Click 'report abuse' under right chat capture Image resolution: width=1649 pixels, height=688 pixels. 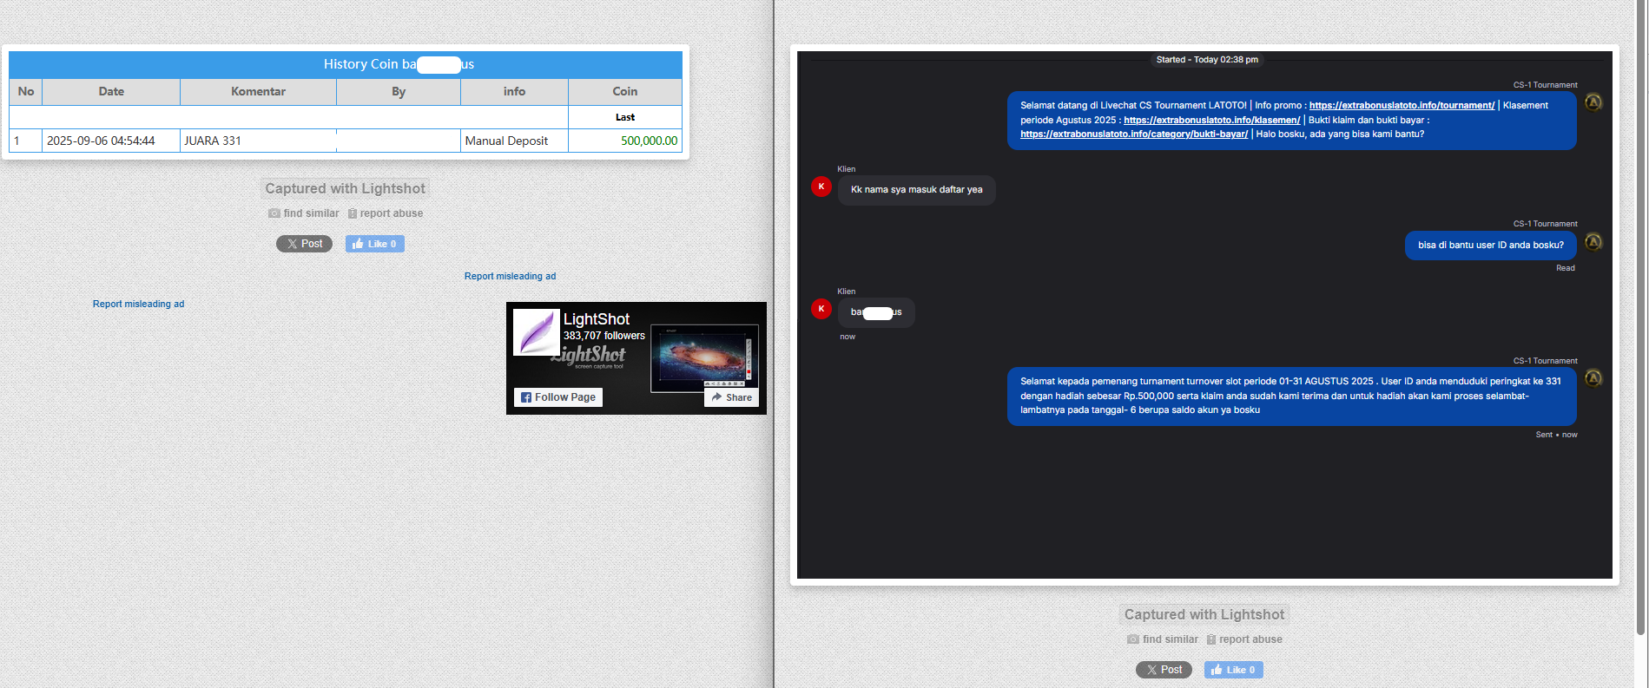1250,639
